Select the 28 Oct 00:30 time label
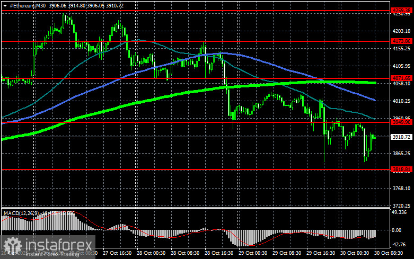The width and height of the screenshot is (414, 259). [x=151, y=253]
